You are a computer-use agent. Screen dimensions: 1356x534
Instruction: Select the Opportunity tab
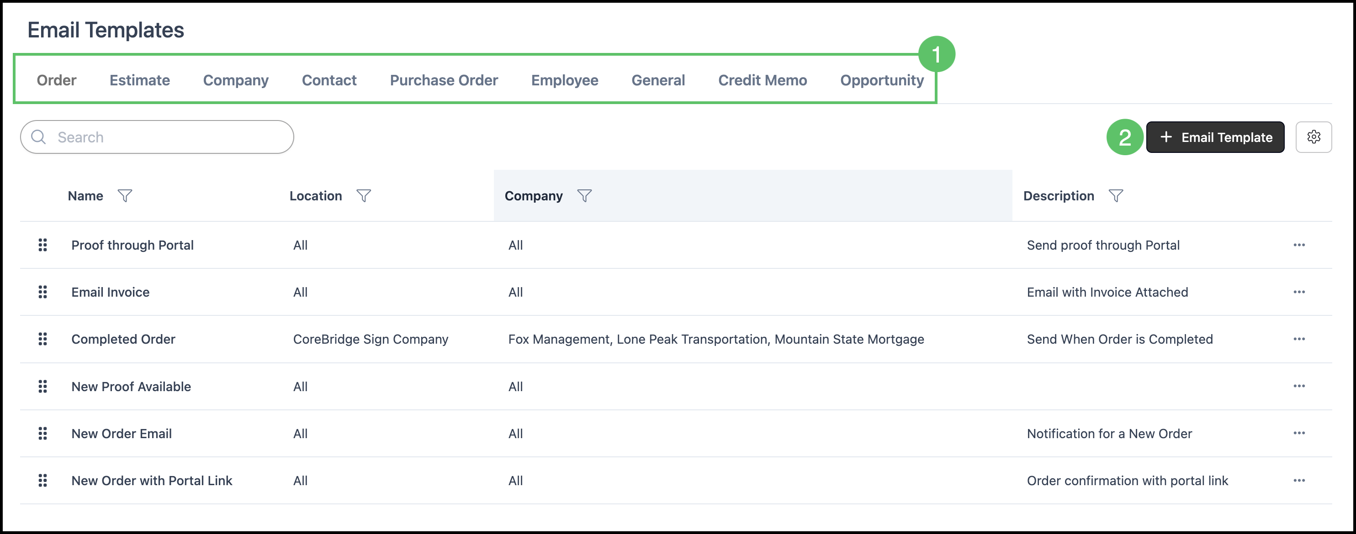[882, 80]
